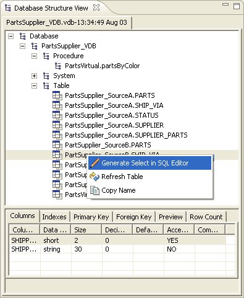Open the Preview tab
Screen dimensions: 244x298
click(170, 217)
